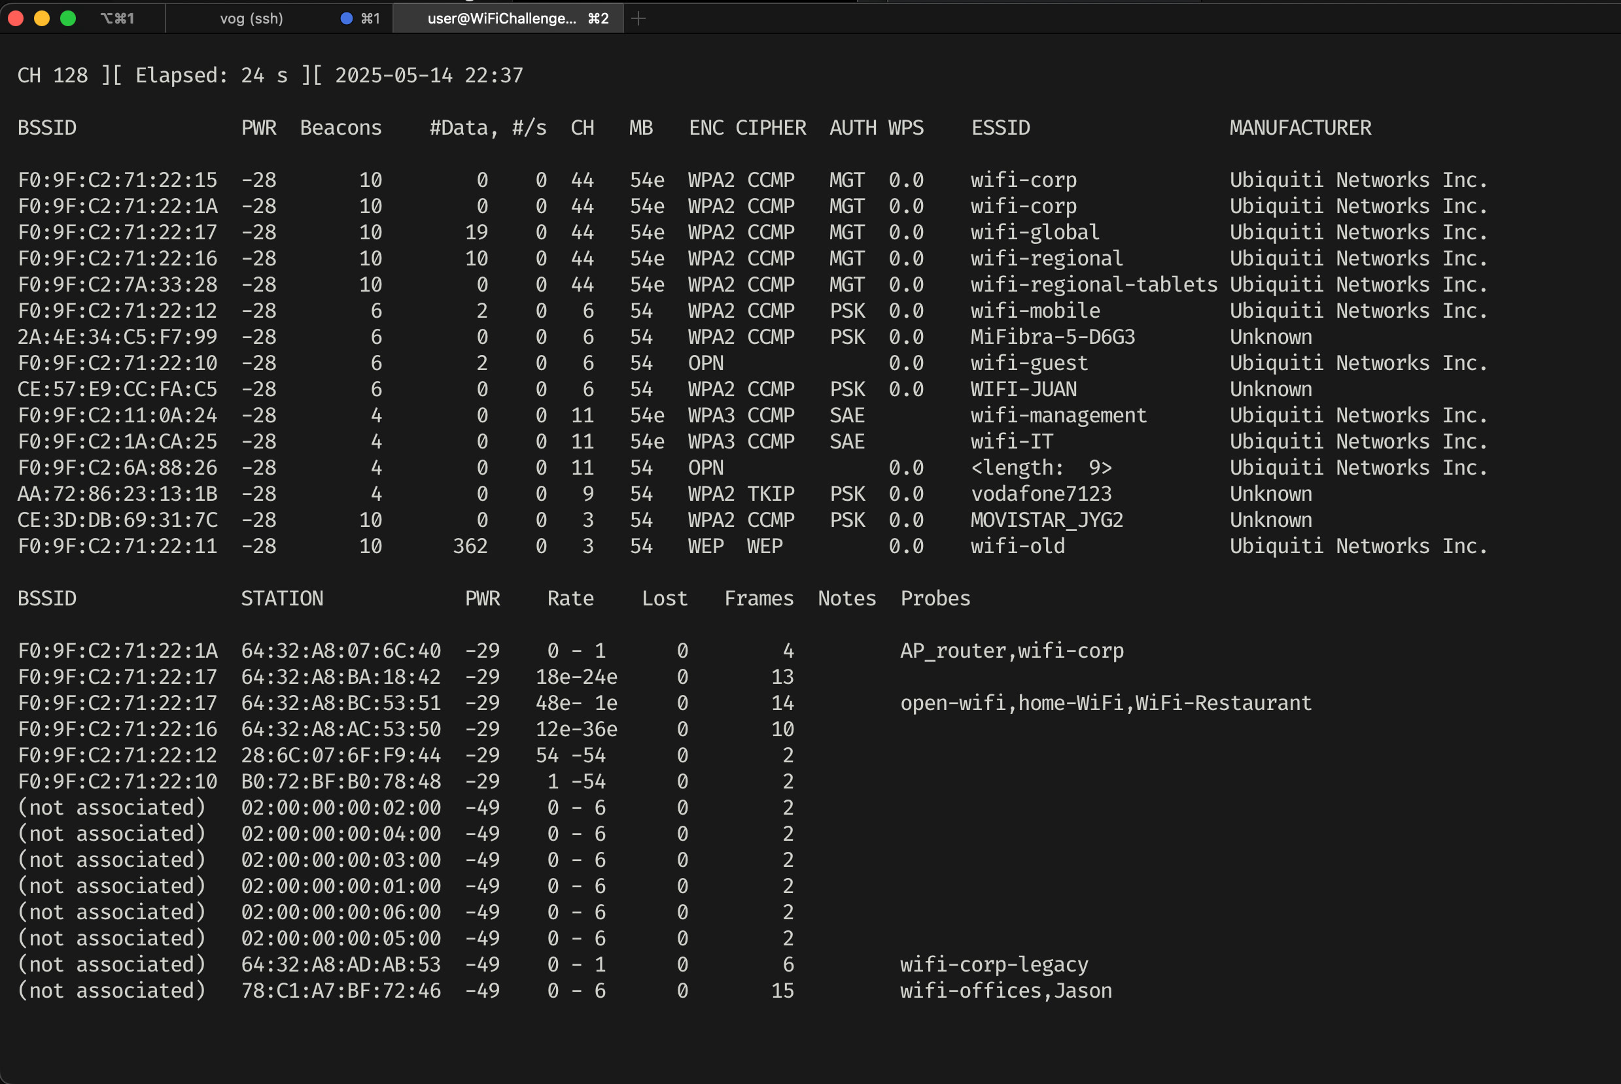Screen dimensions: 1621x1084
Task: Switch to the vog (ssh) tab
Action: click(251, 19)
